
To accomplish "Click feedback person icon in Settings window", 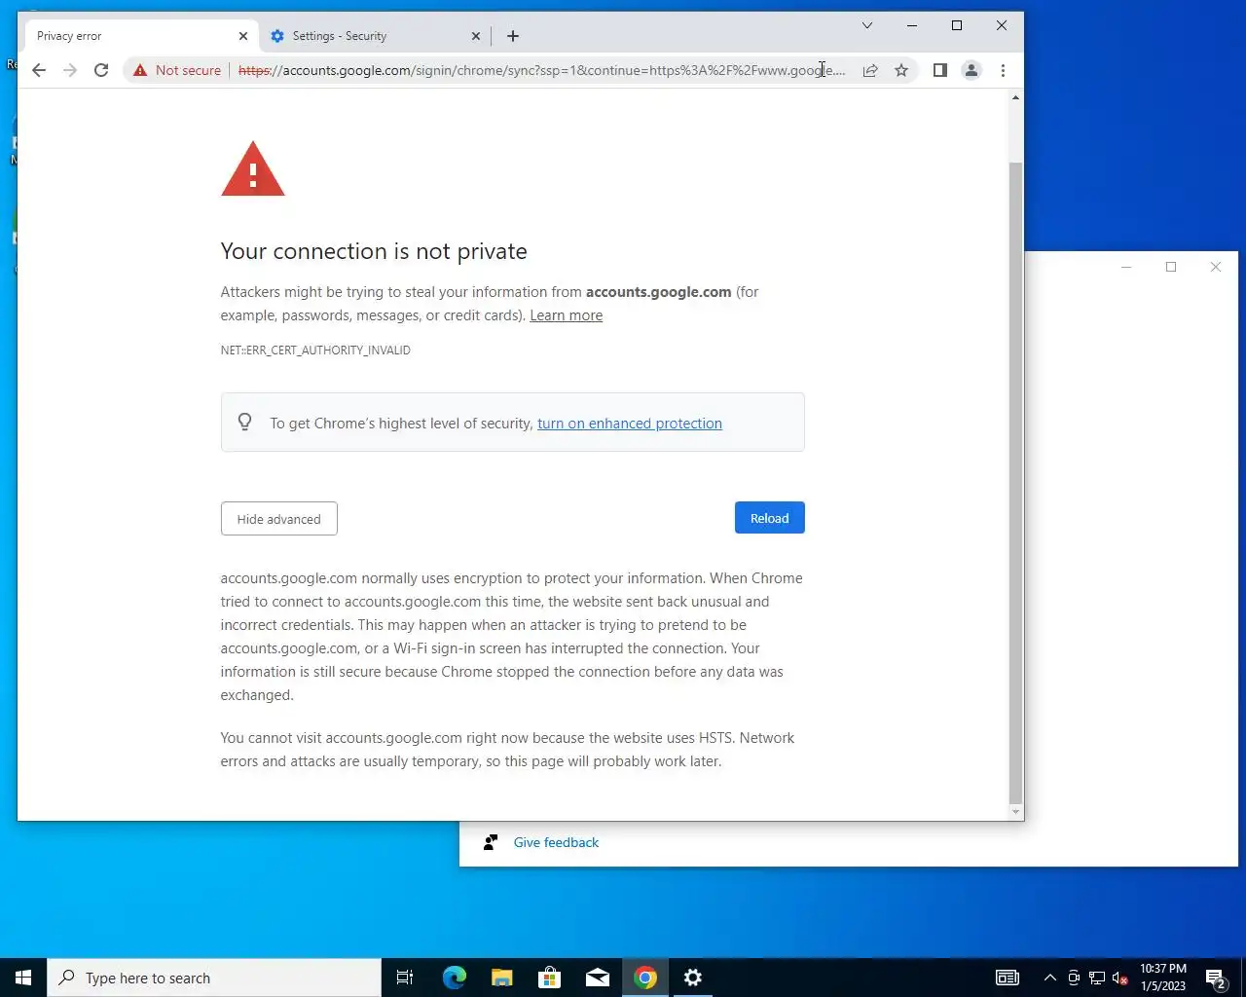I will pos(491,842).
